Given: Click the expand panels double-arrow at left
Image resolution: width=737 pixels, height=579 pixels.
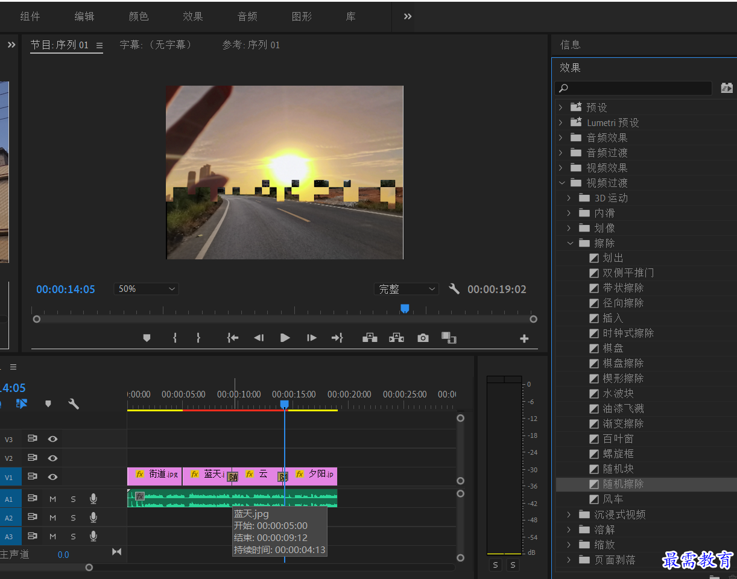Looking at the screenshot, I should click(11, 45).
